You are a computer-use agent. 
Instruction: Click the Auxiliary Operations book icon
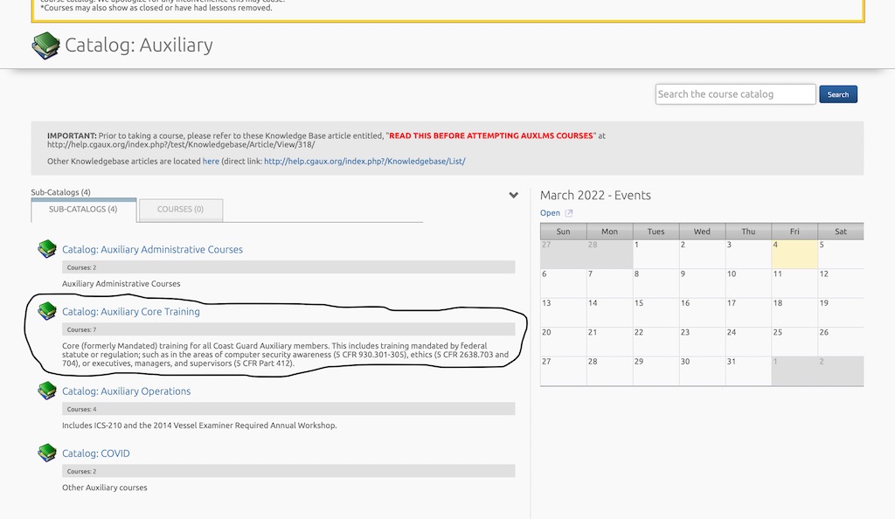point(46,391)
